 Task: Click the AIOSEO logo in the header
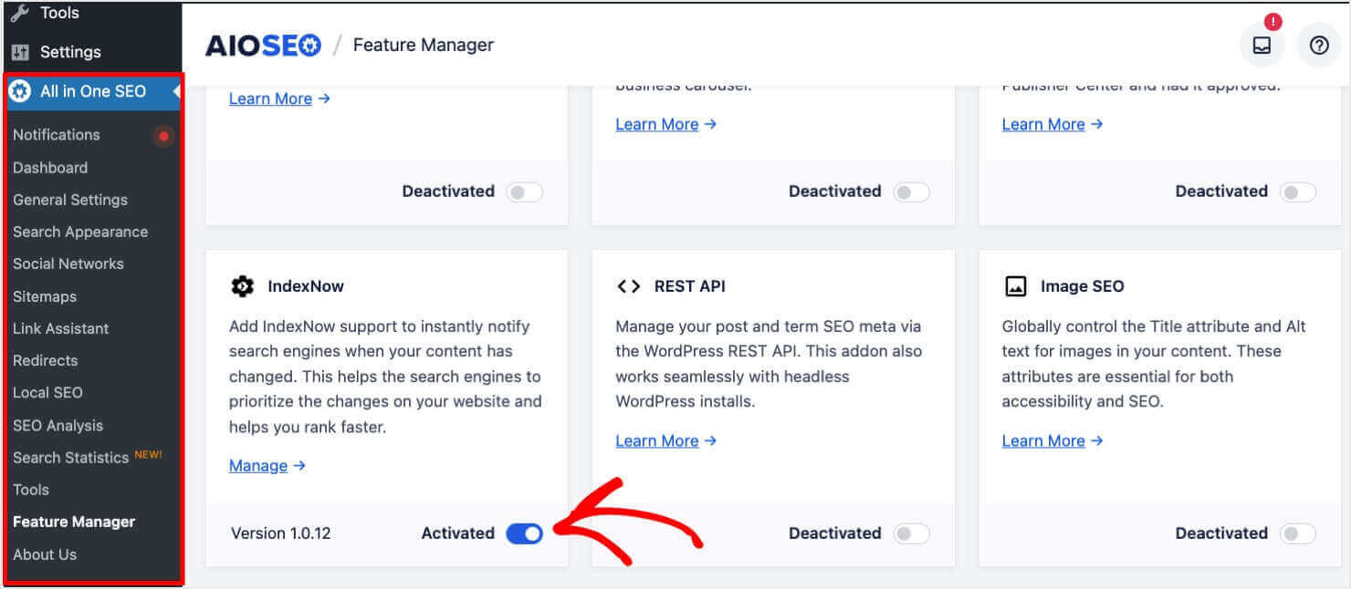(263, 44)
